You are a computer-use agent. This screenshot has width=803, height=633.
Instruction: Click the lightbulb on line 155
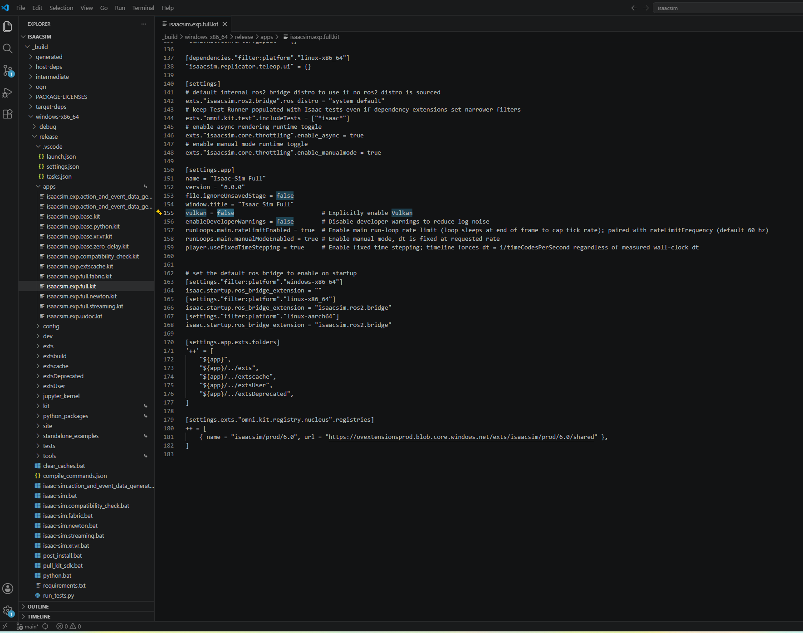pos(159,212)
